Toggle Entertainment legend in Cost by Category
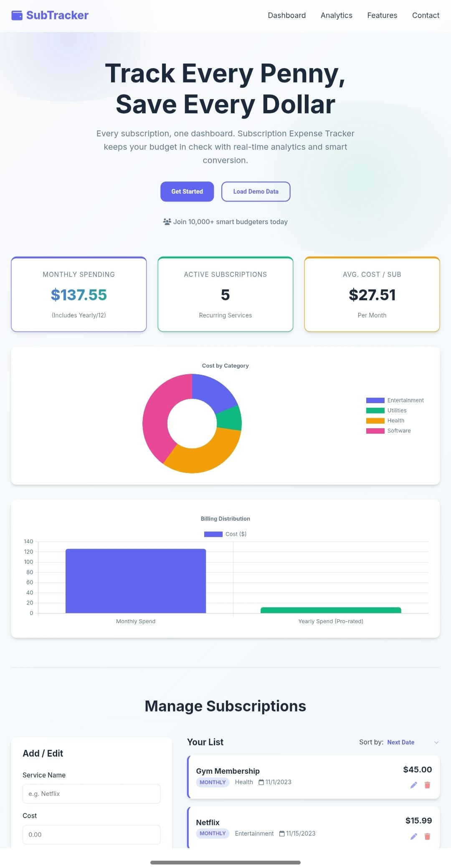The width and height of the screenshot is (451, 867). pos(395,400)
